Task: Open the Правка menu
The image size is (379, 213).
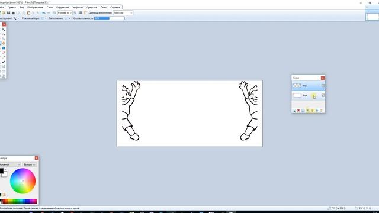Action: pos(12,7)
